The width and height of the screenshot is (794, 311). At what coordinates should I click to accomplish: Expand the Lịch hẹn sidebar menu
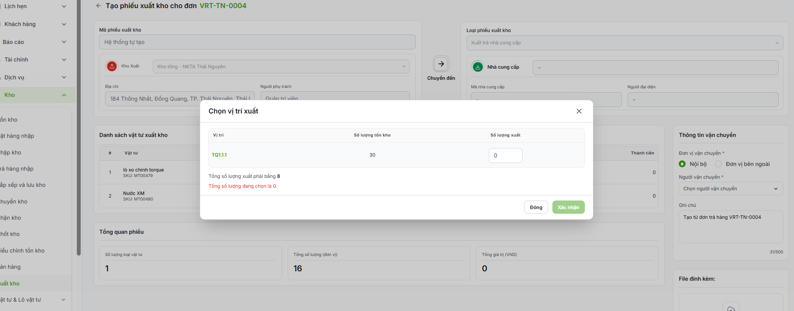pyautogui.click(x=35, y=6)
